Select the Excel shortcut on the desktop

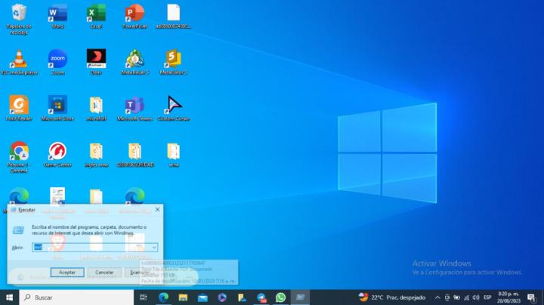tap(96, 17)
